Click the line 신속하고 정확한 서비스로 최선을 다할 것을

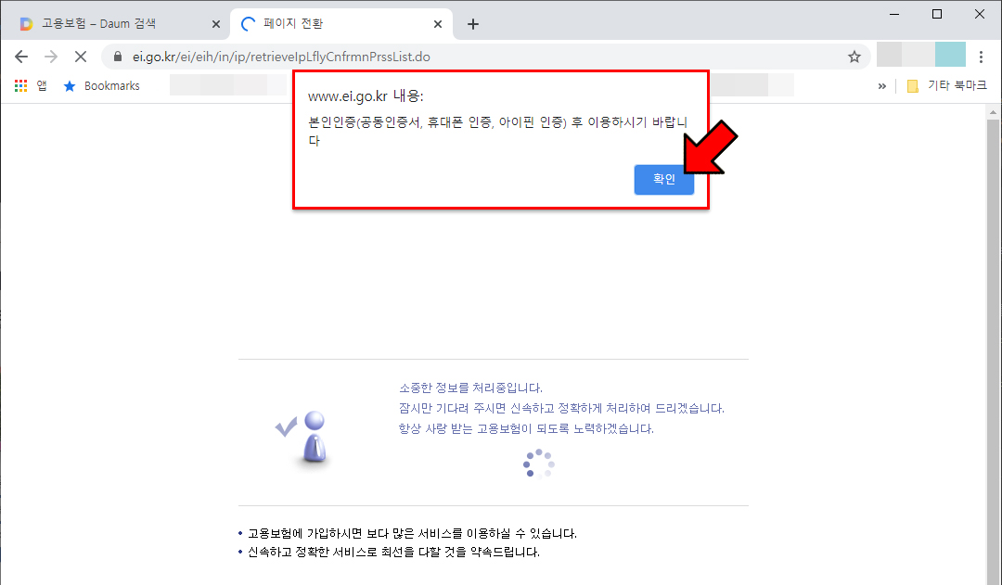pos(393,552)
